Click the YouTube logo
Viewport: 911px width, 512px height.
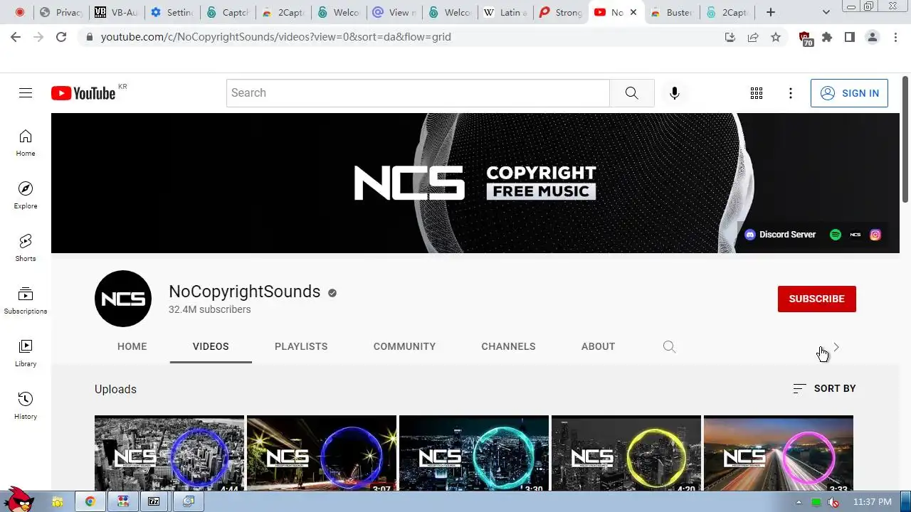tap(83, 93)
